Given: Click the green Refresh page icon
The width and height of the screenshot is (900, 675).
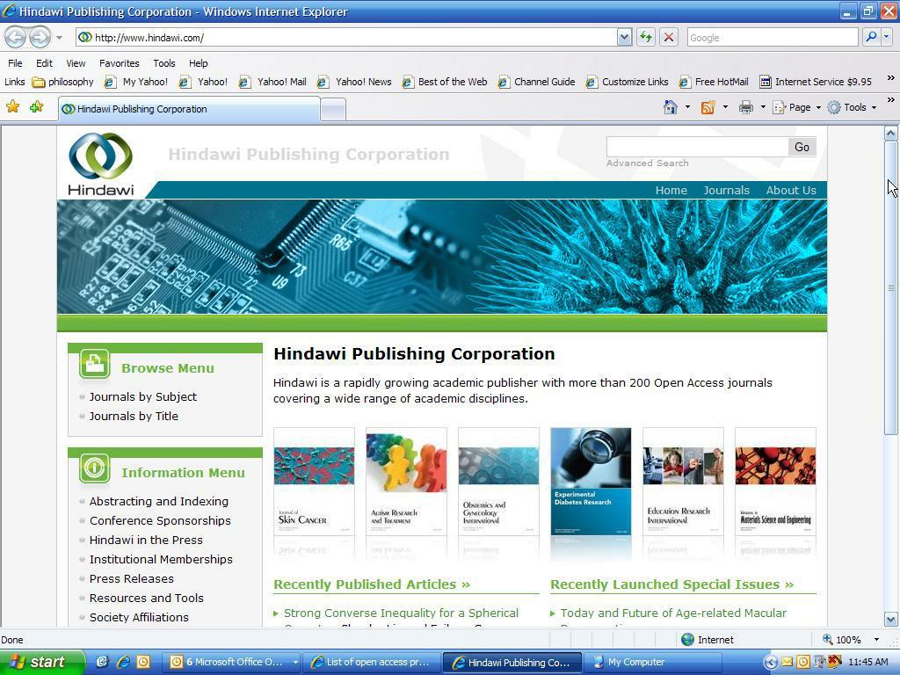Looking at the screenshot, I should click(x=646, y=38).
